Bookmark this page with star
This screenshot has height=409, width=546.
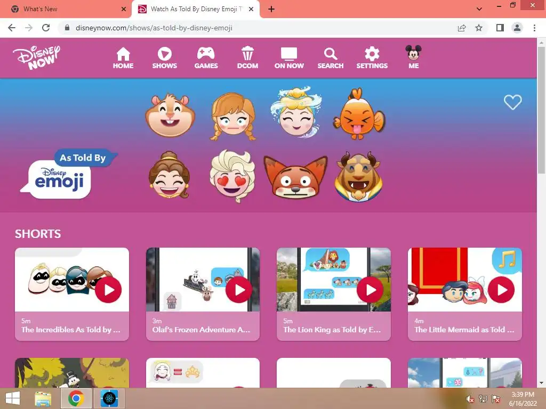pyautogui.click(x=479, y=28)
